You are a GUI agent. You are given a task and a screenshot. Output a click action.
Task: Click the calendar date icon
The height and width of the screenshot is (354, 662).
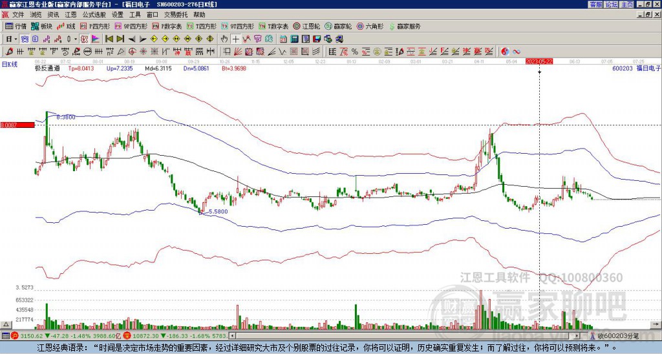[283, 39]
